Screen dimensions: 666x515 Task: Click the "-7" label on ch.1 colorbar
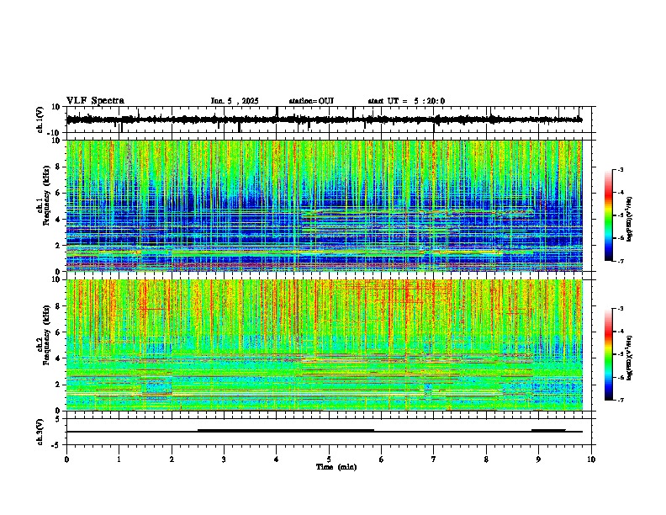[x=621, y=261]
